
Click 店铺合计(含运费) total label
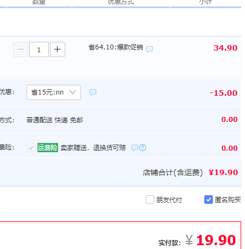[173, 172]
